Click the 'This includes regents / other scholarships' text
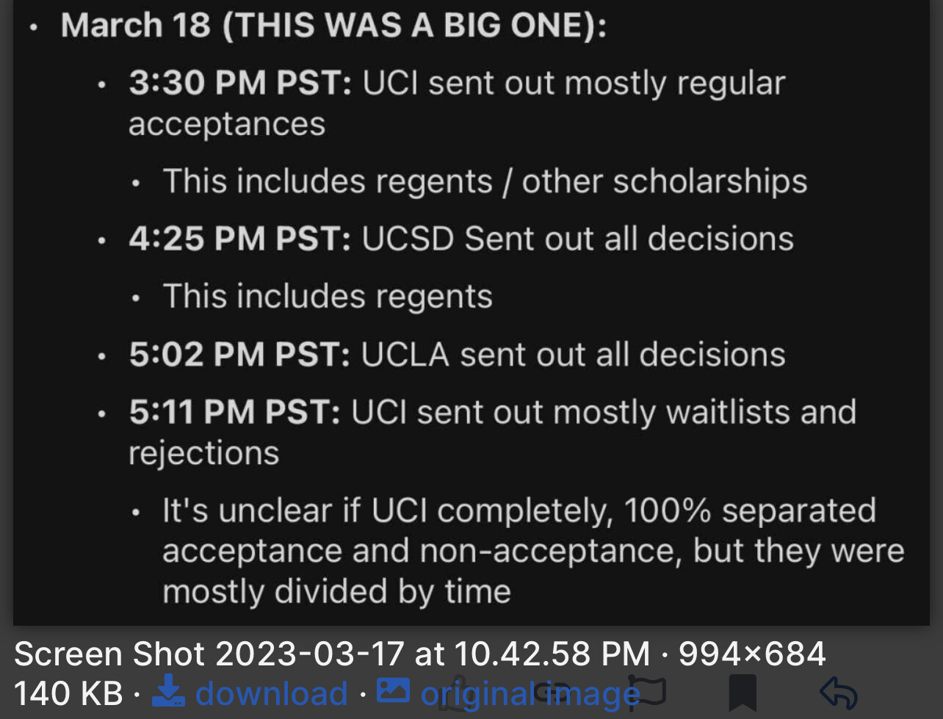943x719 pixels. click(x=485, y=181)
